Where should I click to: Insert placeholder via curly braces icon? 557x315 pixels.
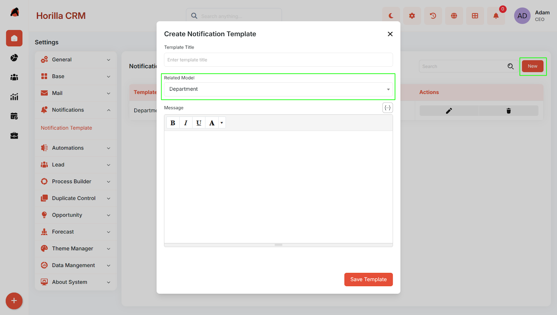pyautogui.click(x=387, y=108)
